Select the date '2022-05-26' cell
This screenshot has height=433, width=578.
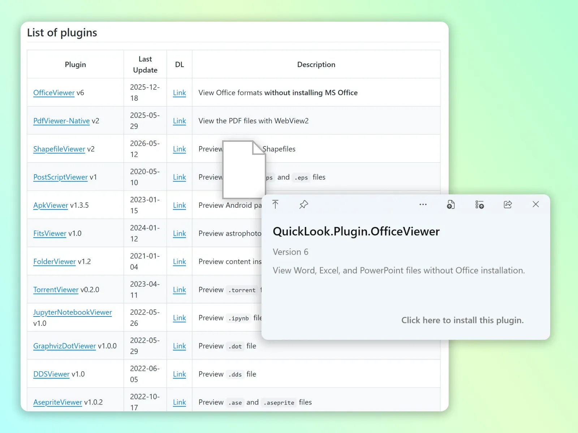pyautogui.click(x=145, y=318)
